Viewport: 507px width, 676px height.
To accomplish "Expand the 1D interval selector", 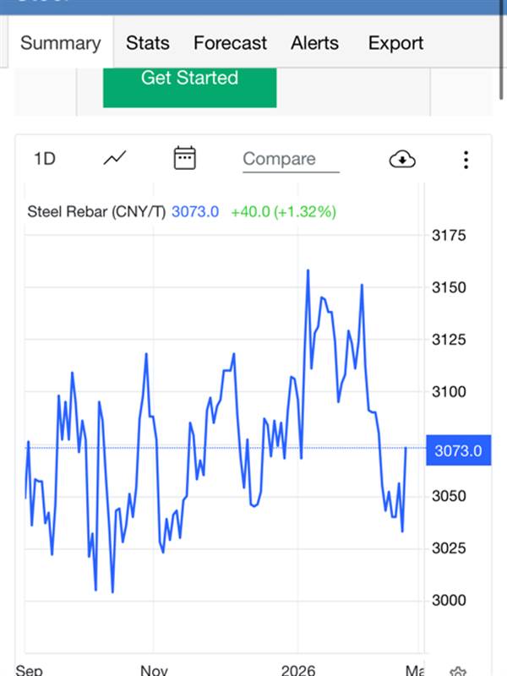I will (x=45, y=158).
